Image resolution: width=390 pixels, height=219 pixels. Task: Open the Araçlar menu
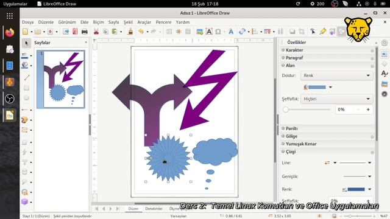click(x=144, y=22)
